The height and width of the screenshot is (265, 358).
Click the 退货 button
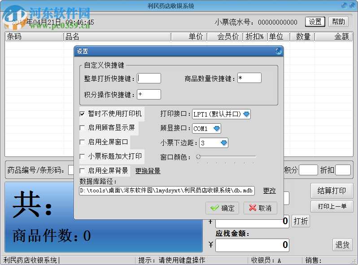pyautogui.click(x=342, y=245)
